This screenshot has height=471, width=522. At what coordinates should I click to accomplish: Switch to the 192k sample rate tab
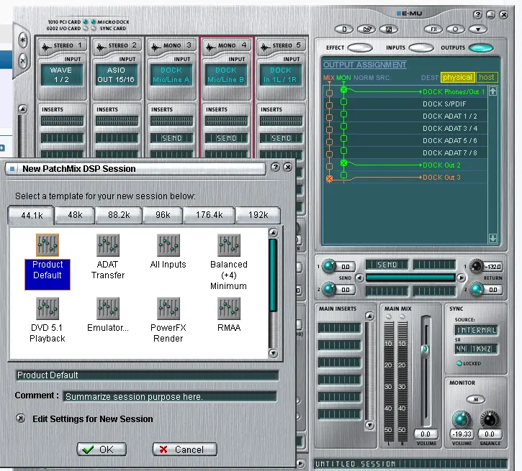coord(259,215)
